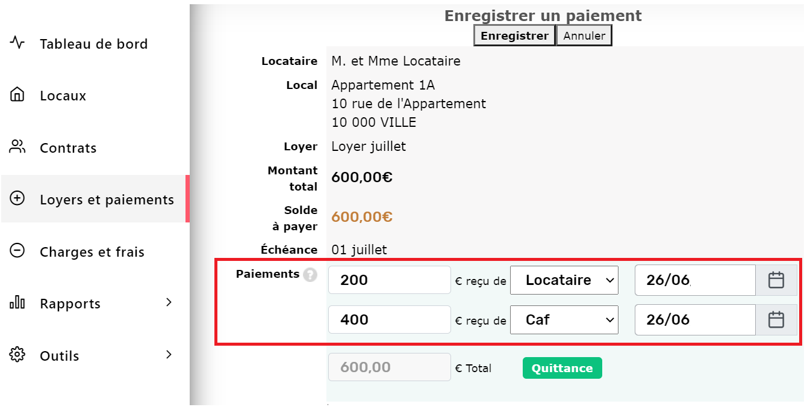Click the Annuler button

[x=584, y=35]
